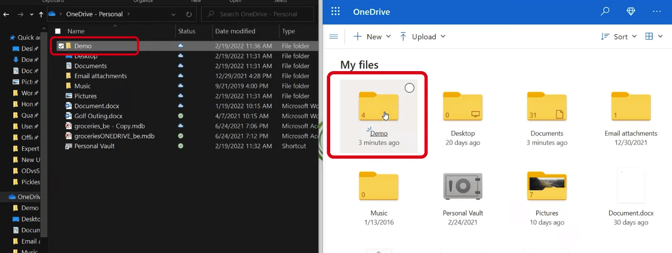Open the Sort dropdown in OneDrive web
Screen dimensions: 672x253
[619, 37]
